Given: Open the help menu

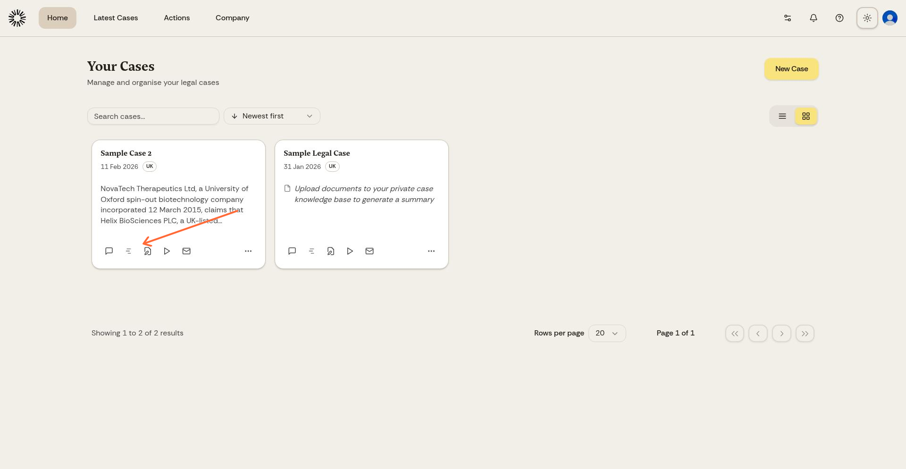Looking at the screenshot, I should point(839,18).
